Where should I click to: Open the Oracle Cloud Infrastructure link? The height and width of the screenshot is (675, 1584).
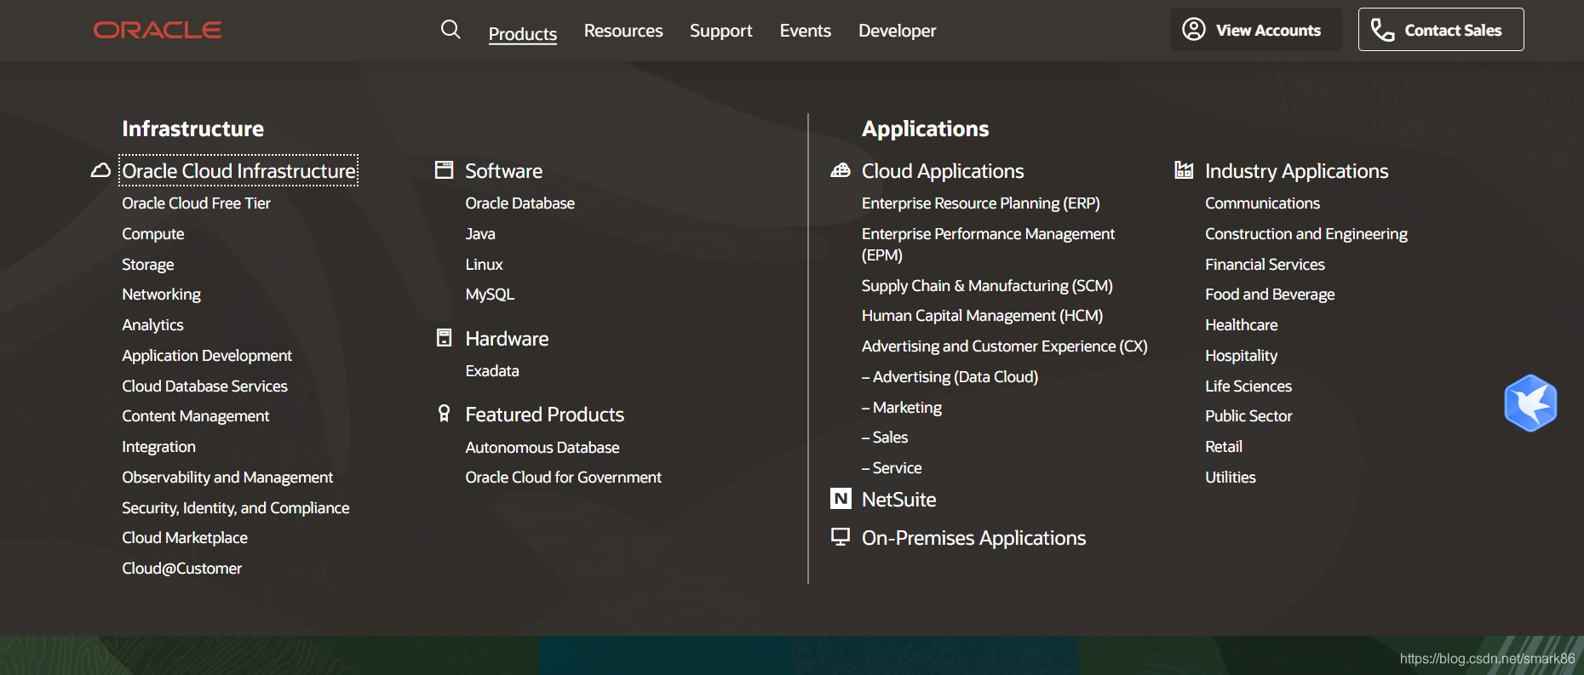[x=238, y=170]
